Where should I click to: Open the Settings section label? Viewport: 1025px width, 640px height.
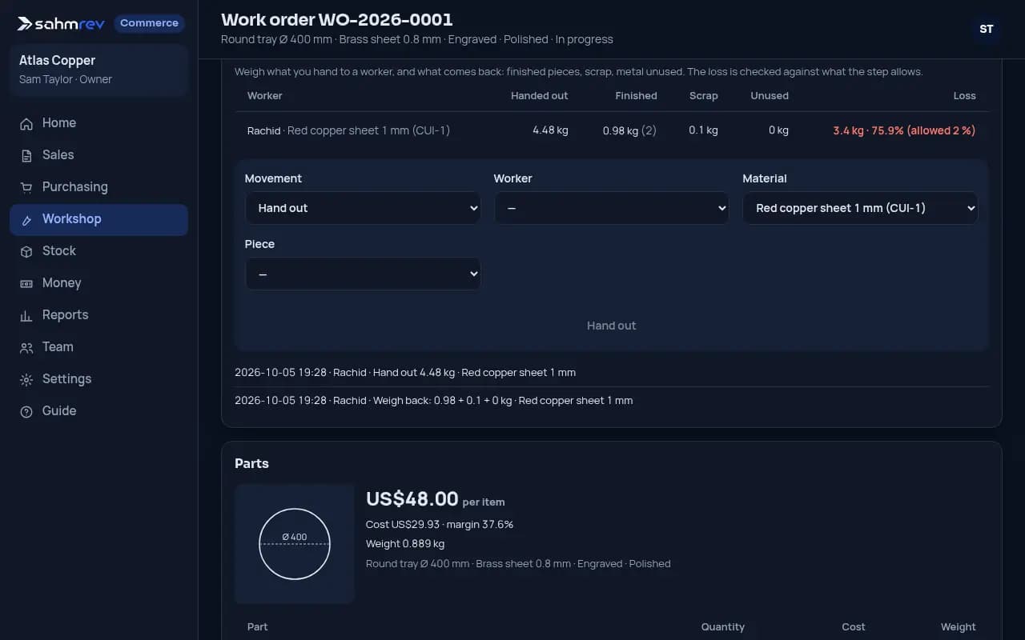(x=66, y=379)
